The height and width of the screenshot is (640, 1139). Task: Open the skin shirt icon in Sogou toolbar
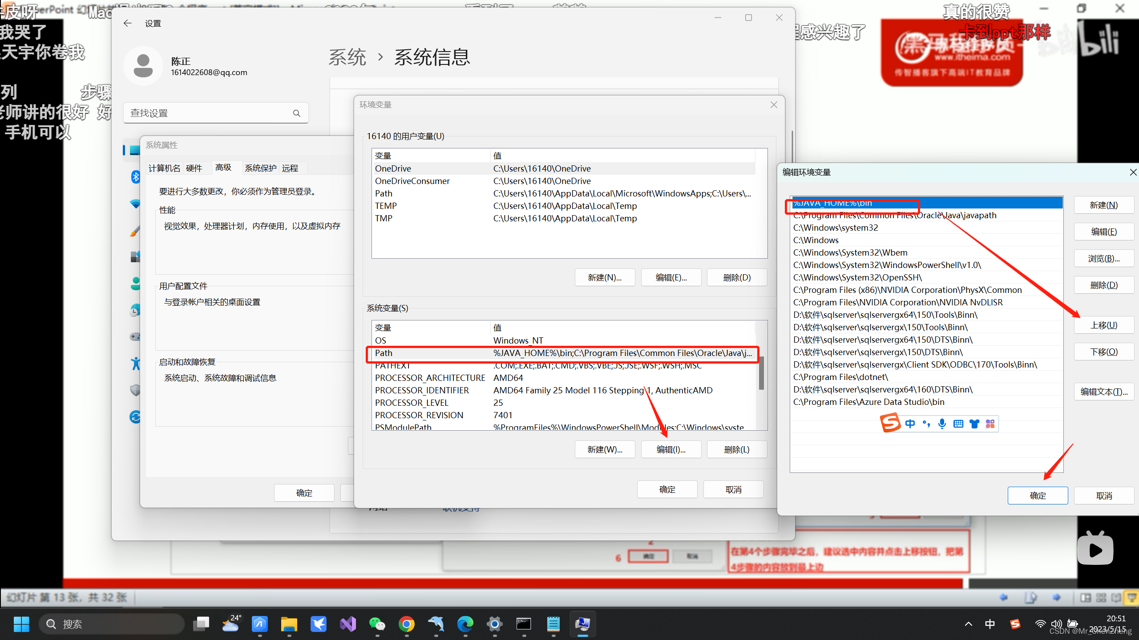974,424
